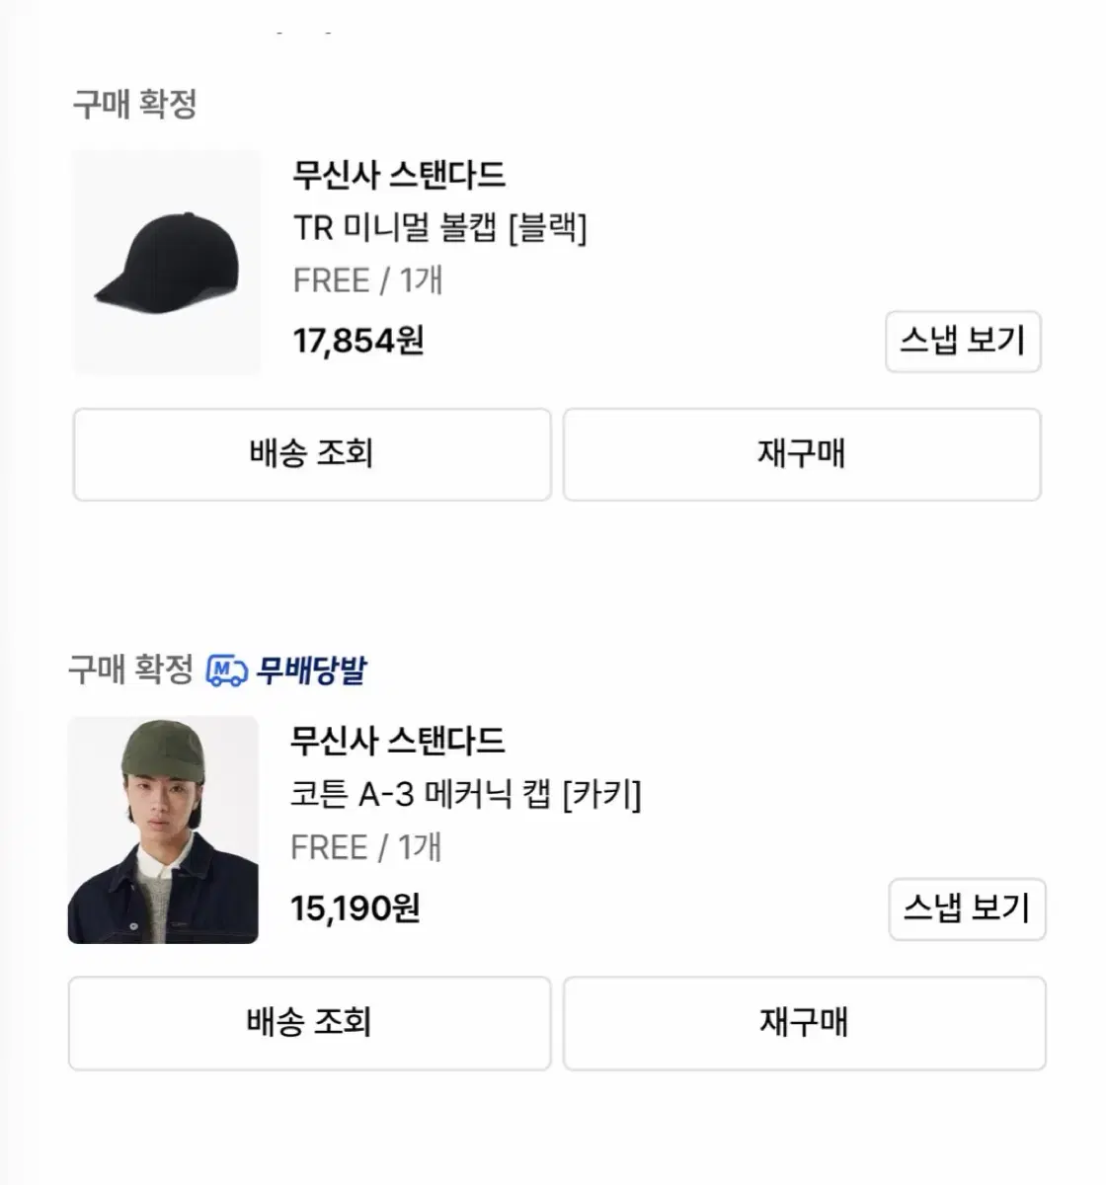Open the TR 미니멀 볼캡 [블랙] product title

[439, 229]
